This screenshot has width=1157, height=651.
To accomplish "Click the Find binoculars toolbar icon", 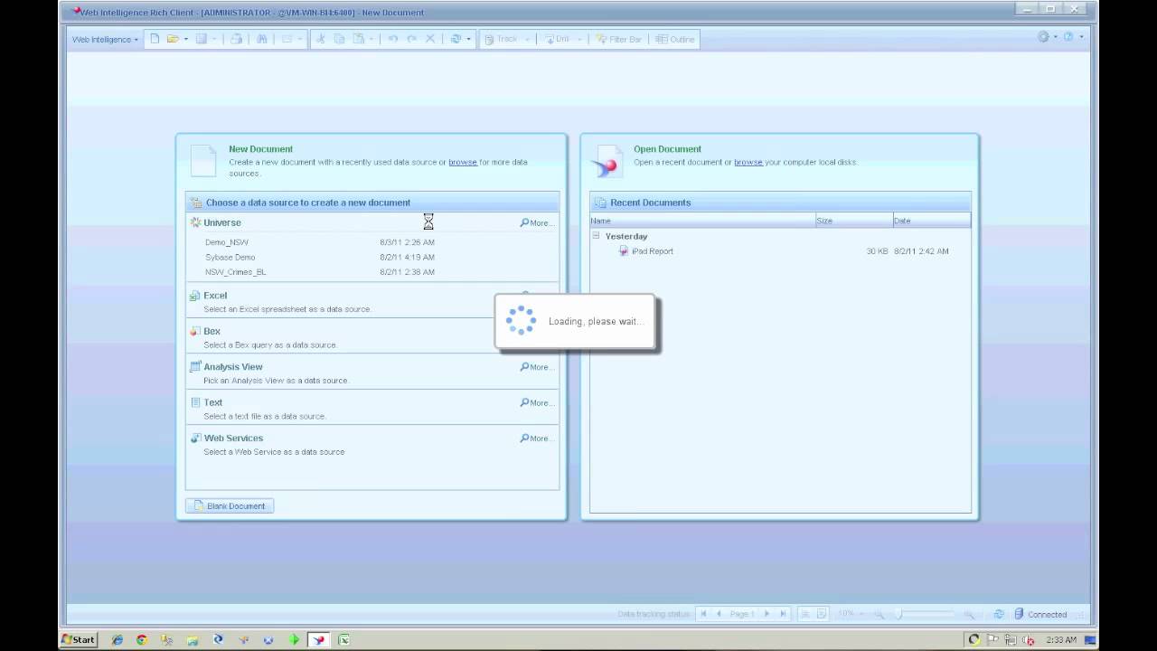I will [262, 39].
